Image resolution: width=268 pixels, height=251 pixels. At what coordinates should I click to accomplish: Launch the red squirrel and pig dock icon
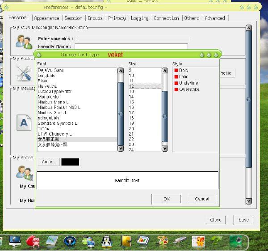pyautogui.click(x=33, y=241)
